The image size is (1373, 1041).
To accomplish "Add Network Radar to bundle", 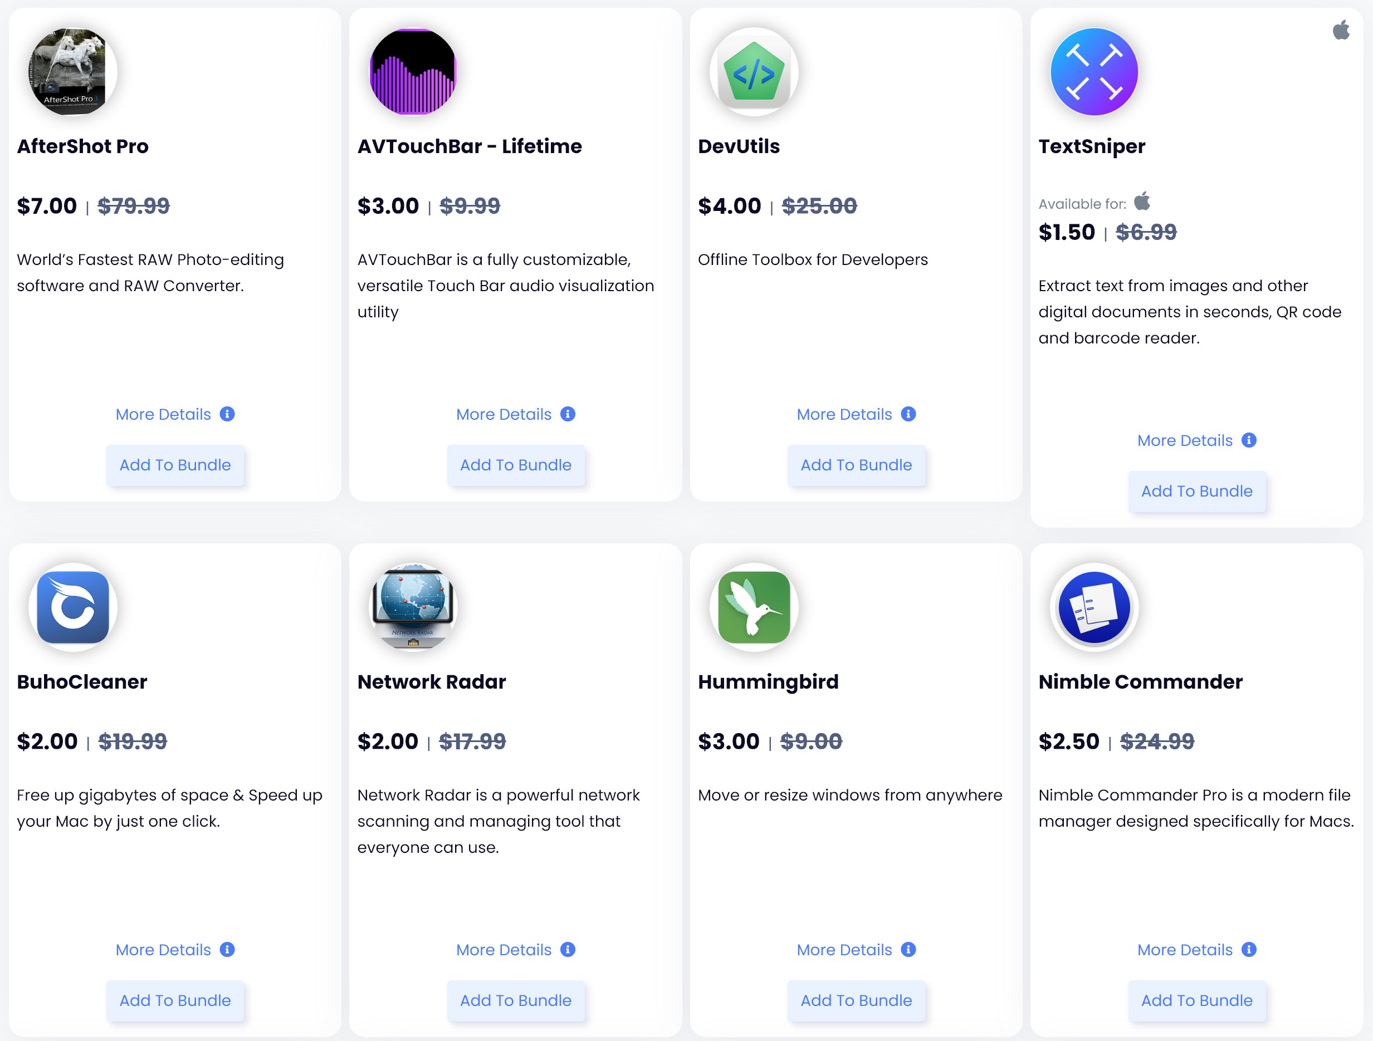I will pos(516,1000).
